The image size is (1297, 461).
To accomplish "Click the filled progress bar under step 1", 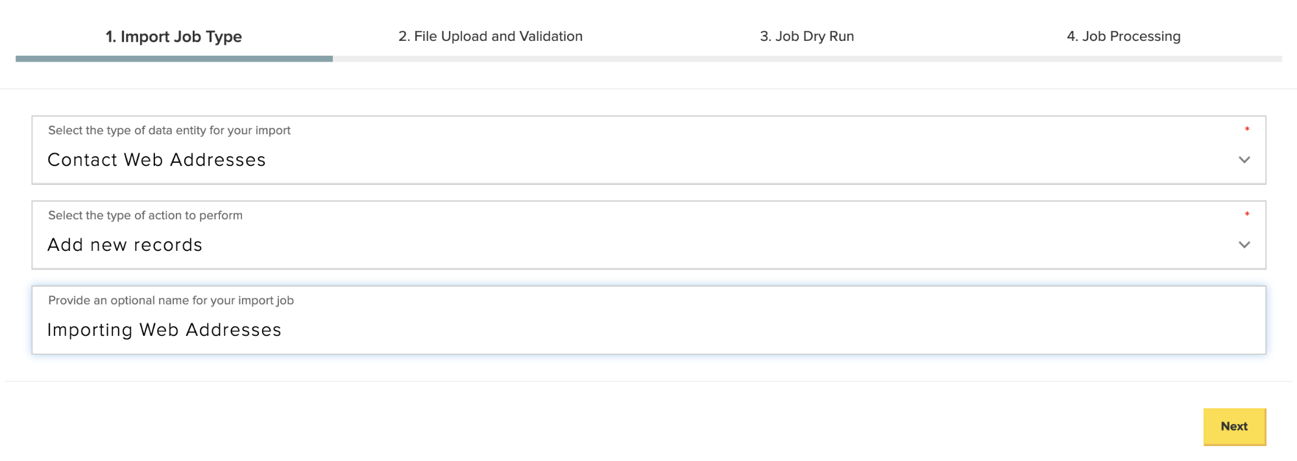I will click(x=174, y=59).
